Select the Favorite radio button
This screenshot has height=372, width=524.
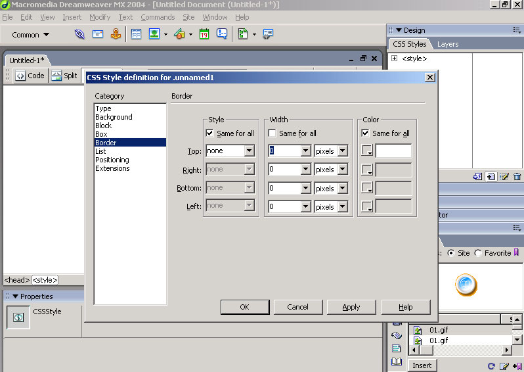point(477,253)
